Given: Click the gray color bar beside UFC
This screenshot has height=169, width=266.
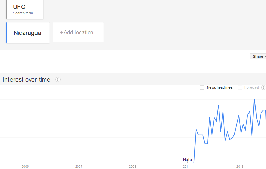Looking at the screenshot, I should (x=6, y=9).
